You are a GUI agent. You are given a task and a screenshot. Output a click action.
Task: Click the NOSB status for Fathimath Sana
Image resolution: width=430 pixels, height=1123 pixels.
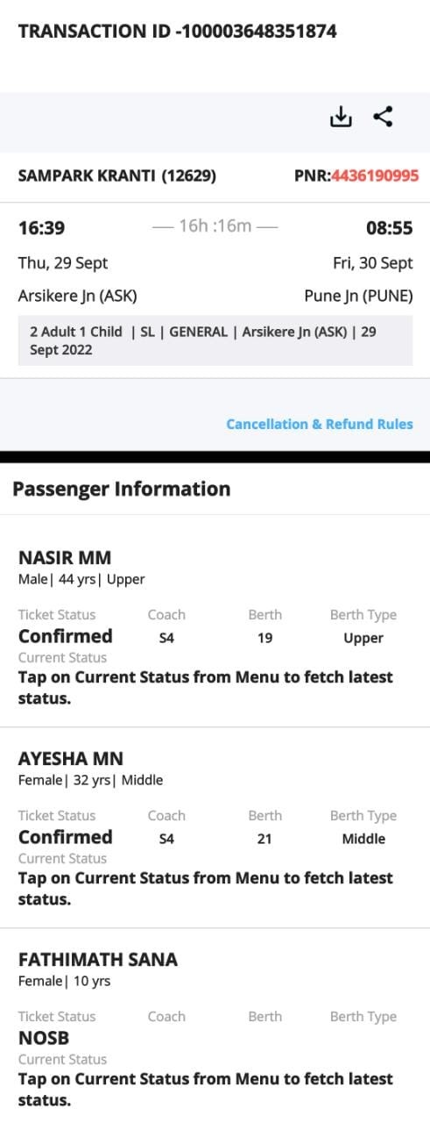(x=44, y=1038)
